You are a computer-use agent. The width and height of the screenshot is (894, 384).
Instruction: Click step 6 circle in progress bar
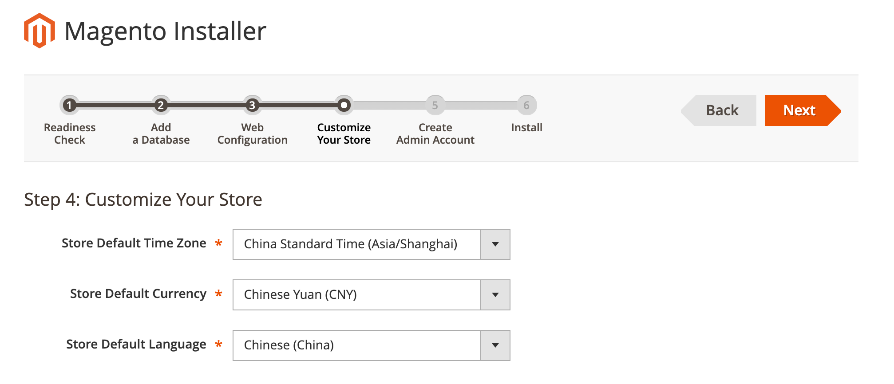point(526,105)
